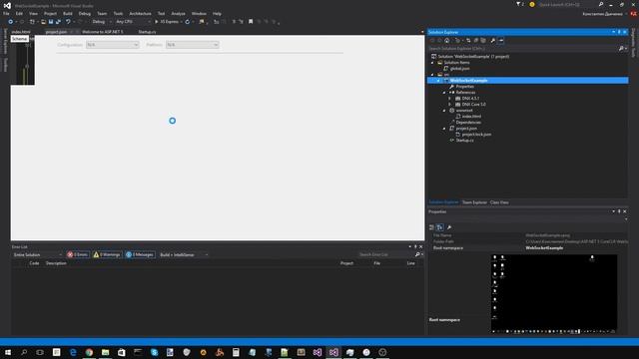Select Startup.cs in Solution Explorer
This screenshot has height=359, width=639.
coord(464,140)
